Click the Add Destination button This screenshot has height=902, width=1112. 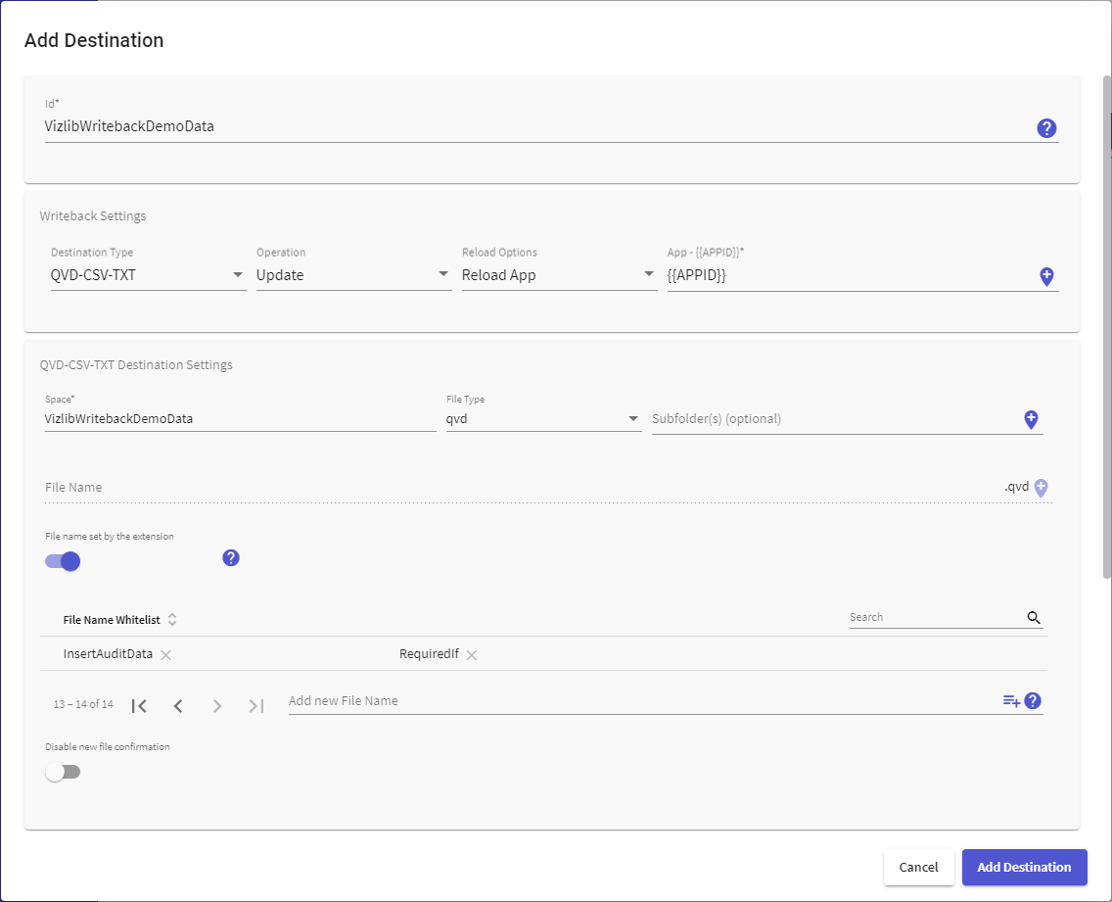(x=1024, y=867)
